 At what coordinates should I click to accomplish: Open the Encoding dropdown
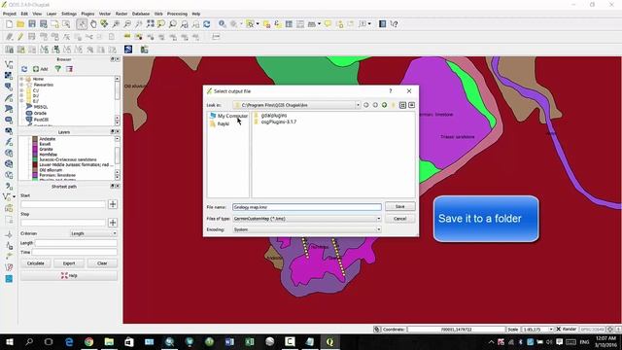[378, 229]
